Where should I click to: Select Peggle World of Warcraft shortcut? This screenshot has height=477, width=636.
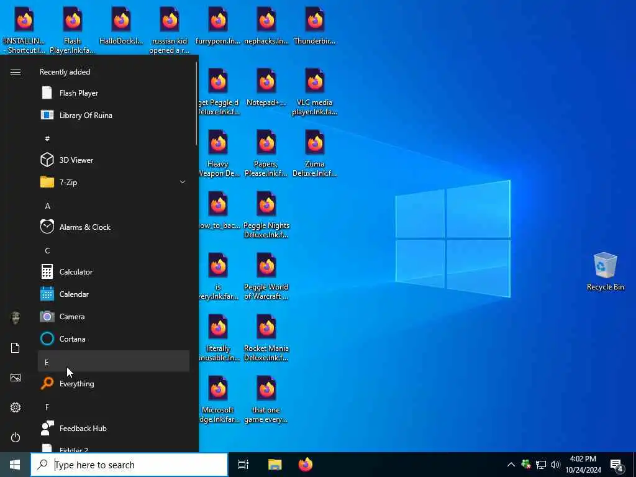[x=266, y=276]
